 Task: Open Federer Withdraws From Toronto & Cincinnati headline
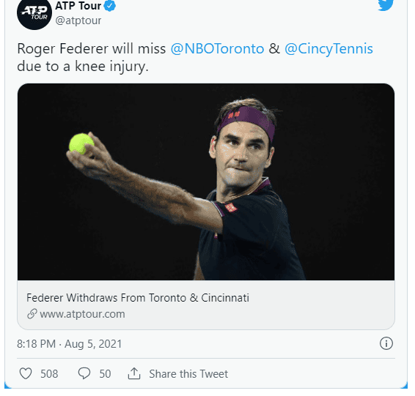(138, 298)
